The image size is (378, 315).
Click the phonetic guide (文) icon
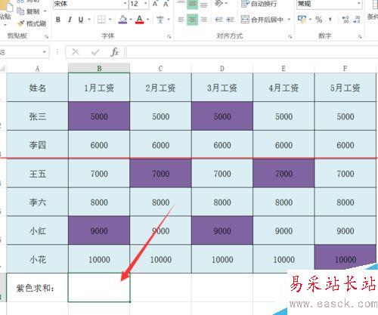coord(160,20)
